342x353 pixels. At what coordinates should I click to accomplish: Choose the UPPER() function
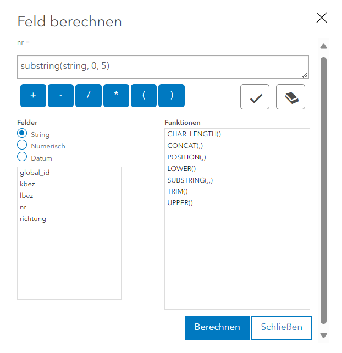click(x=237, y=203)
